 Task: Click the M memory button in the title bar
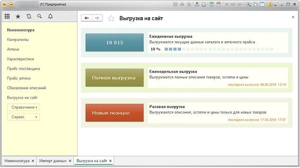coord(227,4)
